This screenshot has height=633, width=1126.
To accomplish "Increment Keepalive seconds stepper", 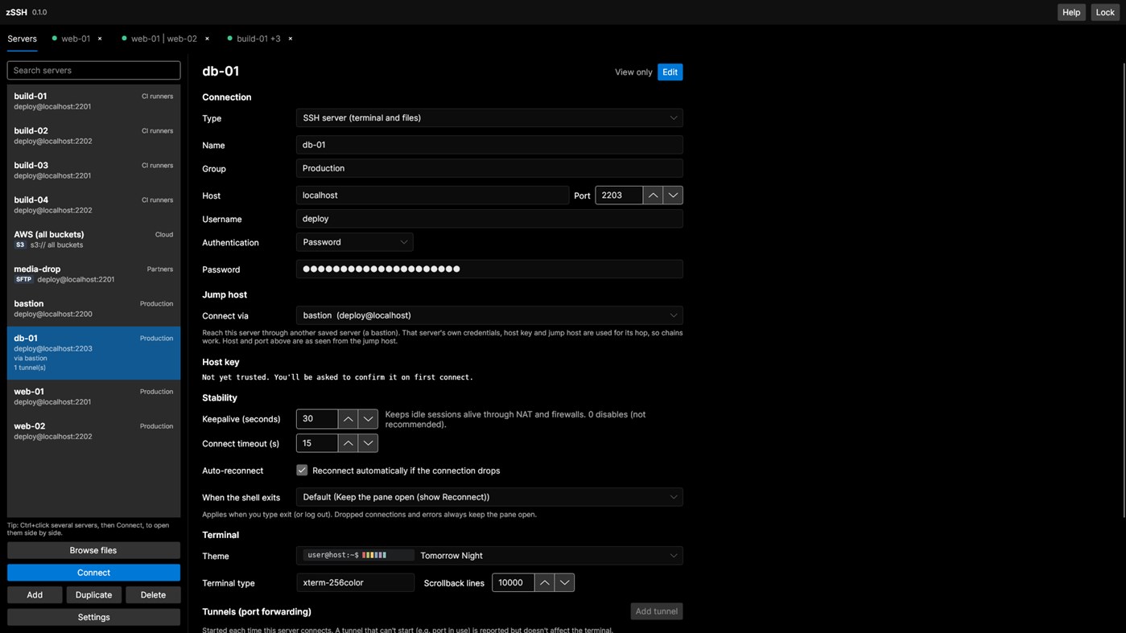I will coord(348,419).
